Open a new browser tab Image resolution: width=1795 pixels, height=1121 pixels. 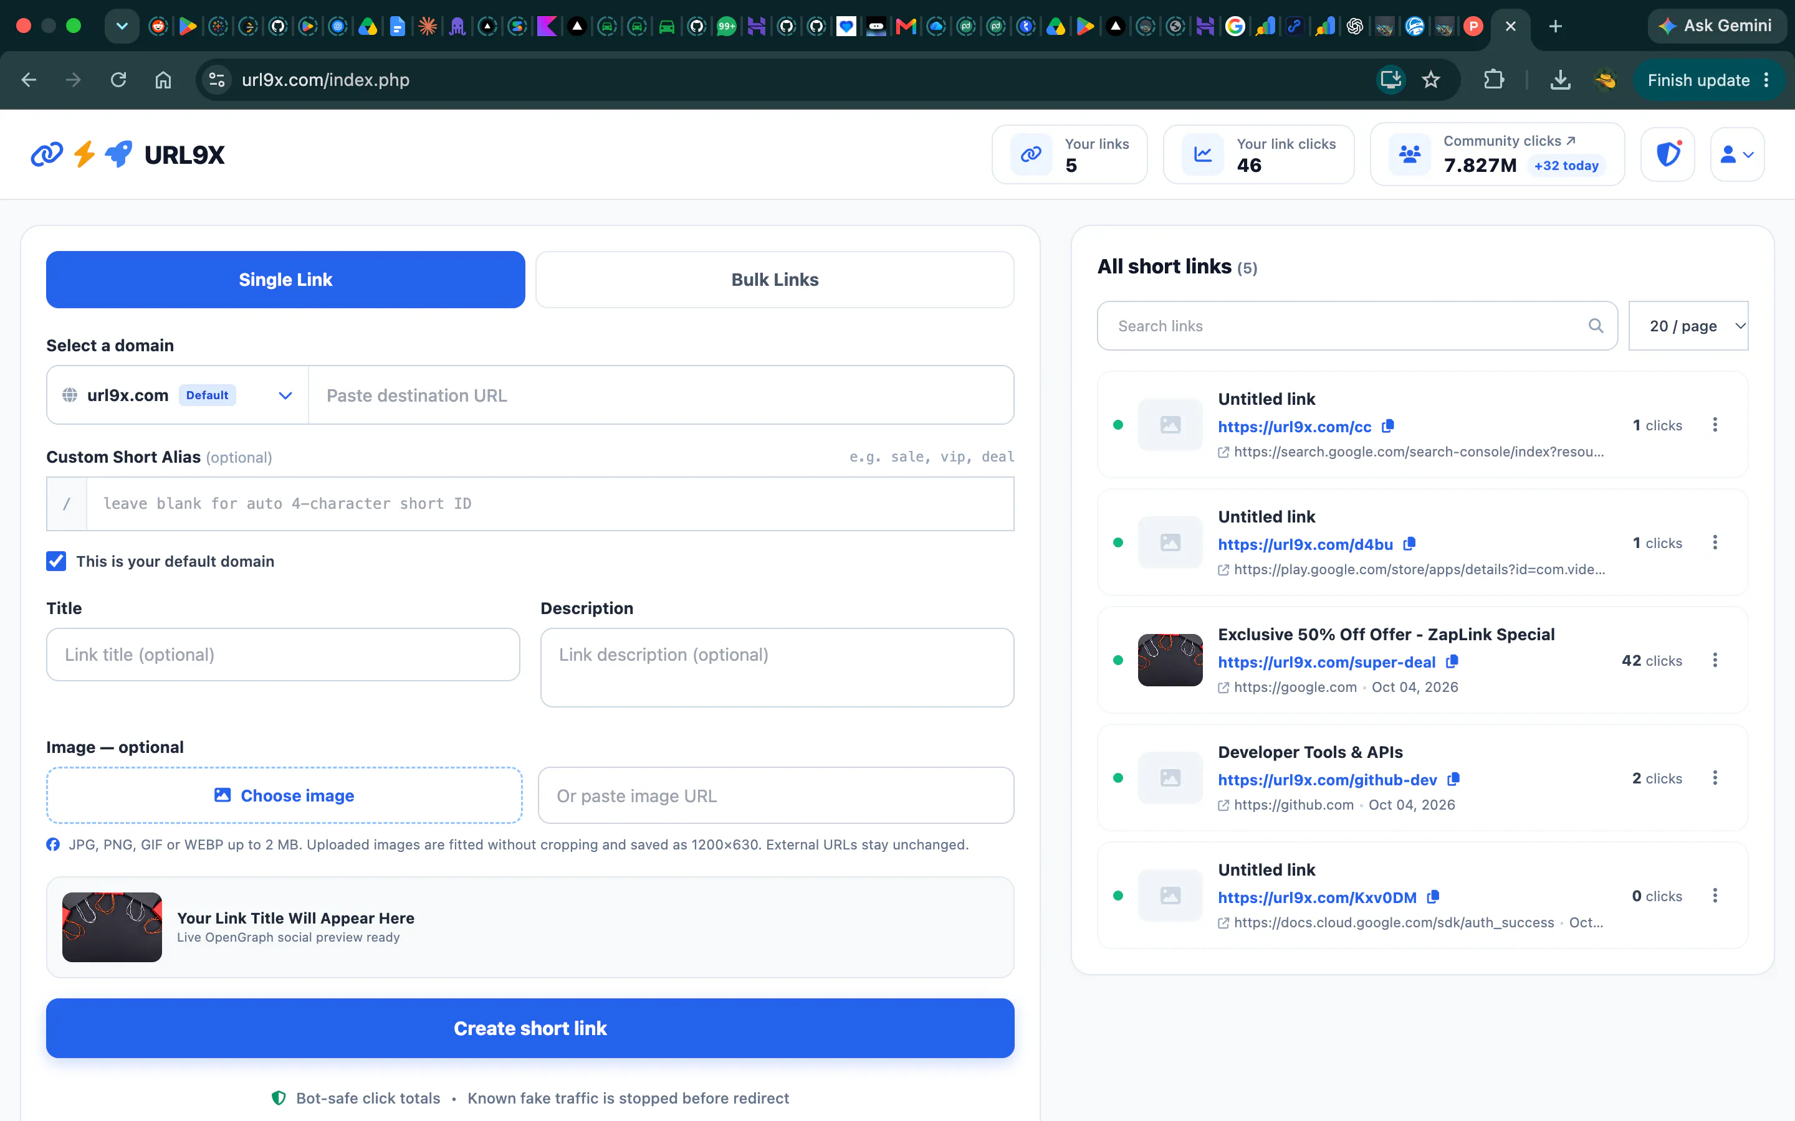(x=1556, y=27)
